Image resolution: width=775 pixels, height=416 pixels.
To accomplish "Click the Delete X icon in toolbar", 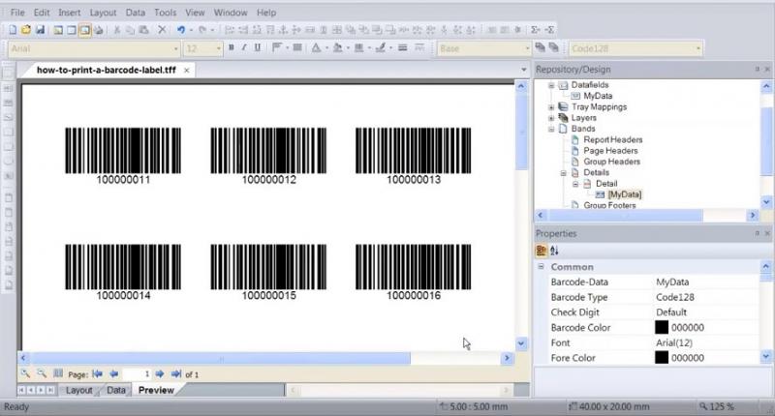I will pyautogui.click(x=162, y=30).
